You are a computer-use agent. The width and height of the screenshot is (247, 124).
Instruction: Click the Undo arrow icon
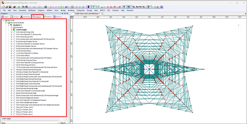(34, 7)
